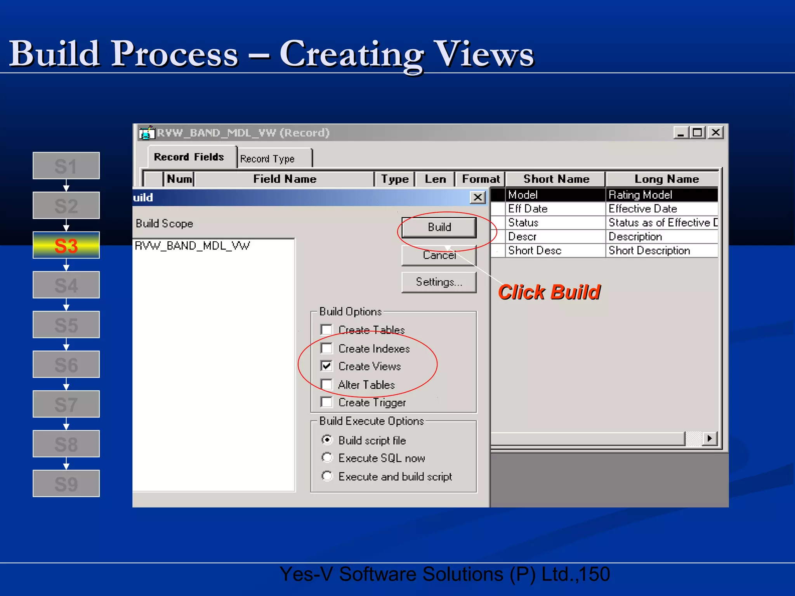This screenshot has width=795, height=596.
Task: Enable the Create Tables checkbox
Action: point(327,330)
